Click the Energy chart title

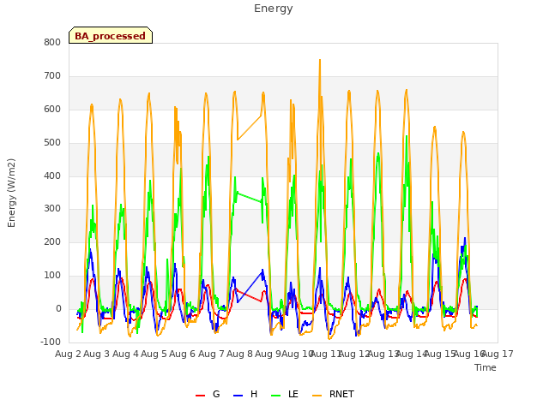point(274,9)
